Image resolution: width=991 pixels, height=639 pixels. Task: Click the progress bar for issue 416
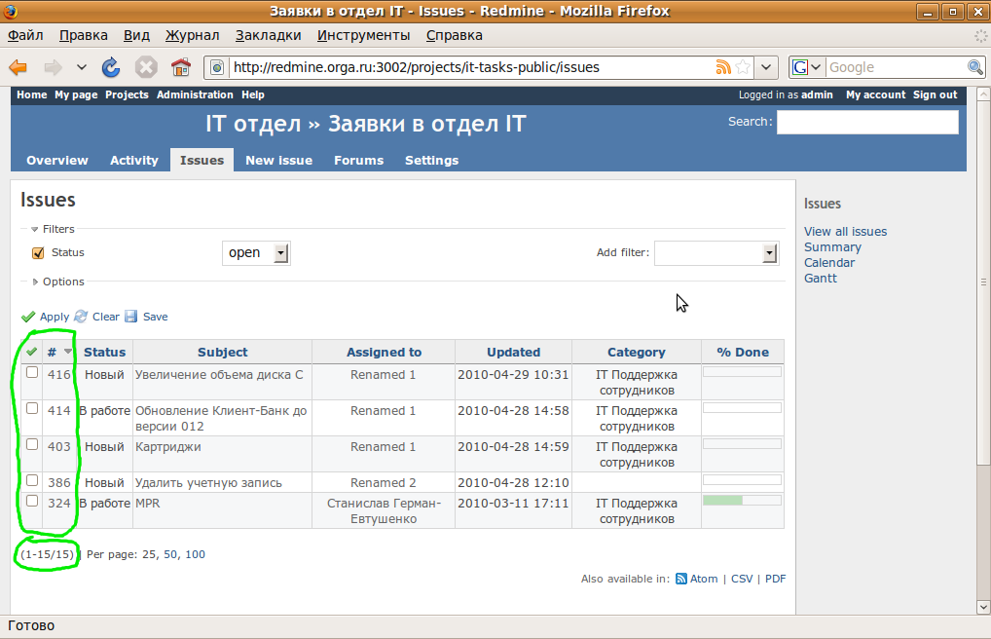[x=743, y=372]
